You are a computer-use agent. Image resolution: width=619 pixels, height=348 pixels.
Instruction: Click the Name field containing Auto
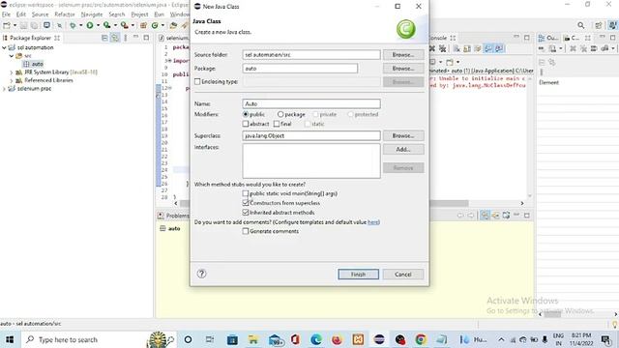[x=311, y=103]
